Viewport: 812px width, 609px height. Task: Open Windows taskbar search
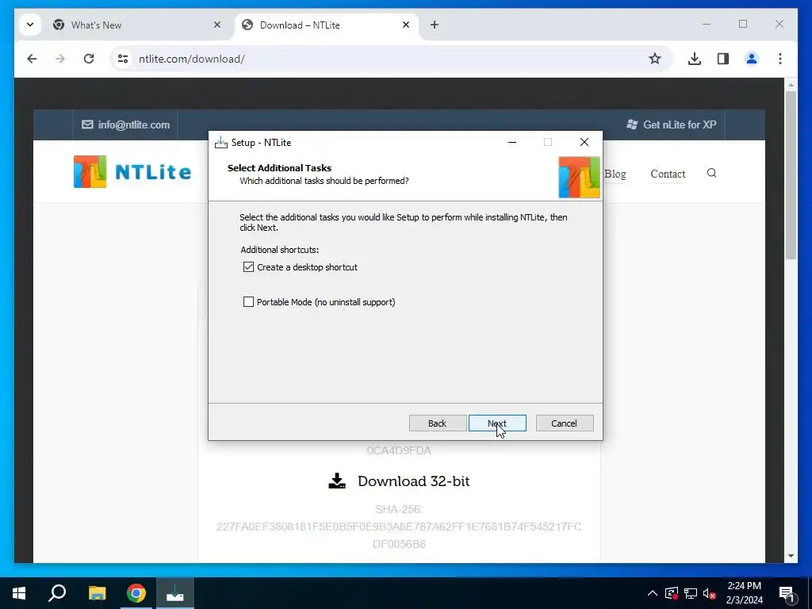57,593
